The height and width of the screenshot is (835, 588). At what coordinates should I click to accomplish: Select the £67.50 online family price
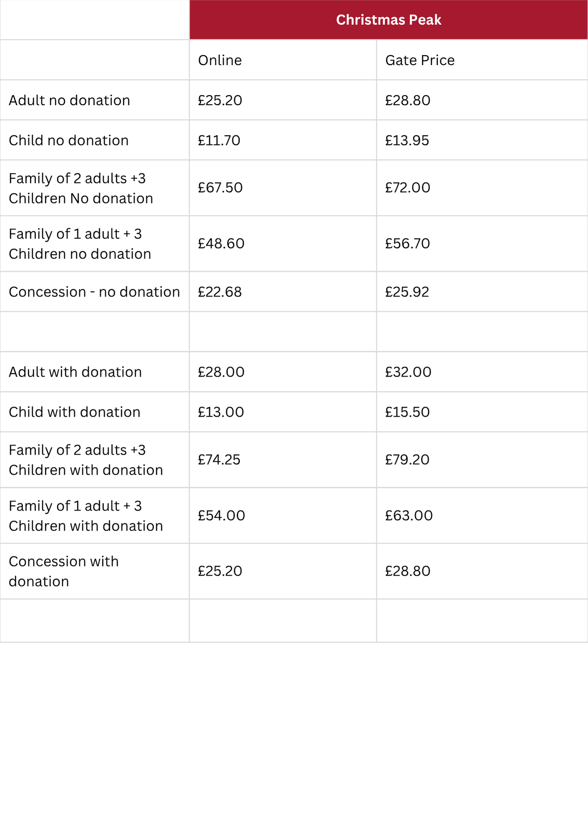[220, 188]
